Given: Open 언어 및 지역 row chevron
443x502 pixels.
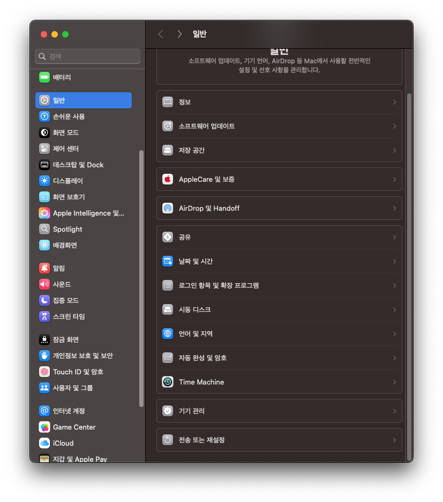Looking at the screenshot, I should pos(394,334).
